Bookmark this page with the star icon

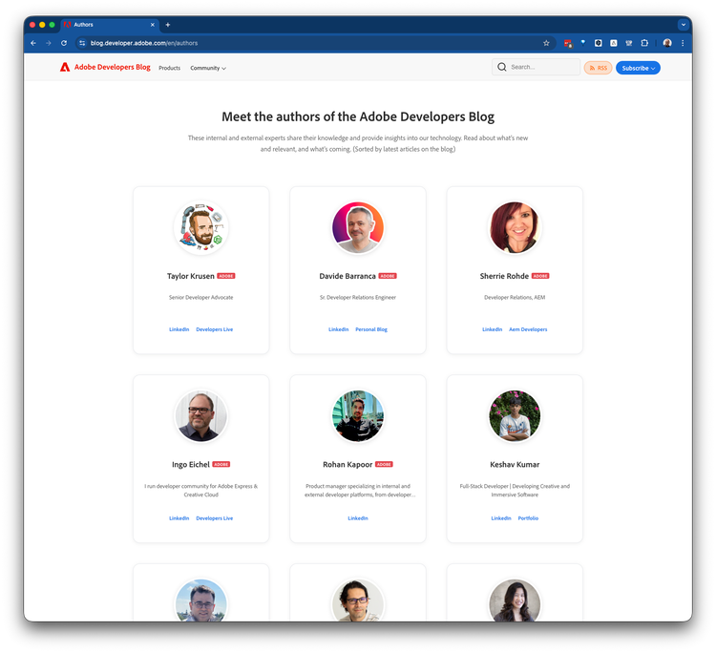coord(546,43)
